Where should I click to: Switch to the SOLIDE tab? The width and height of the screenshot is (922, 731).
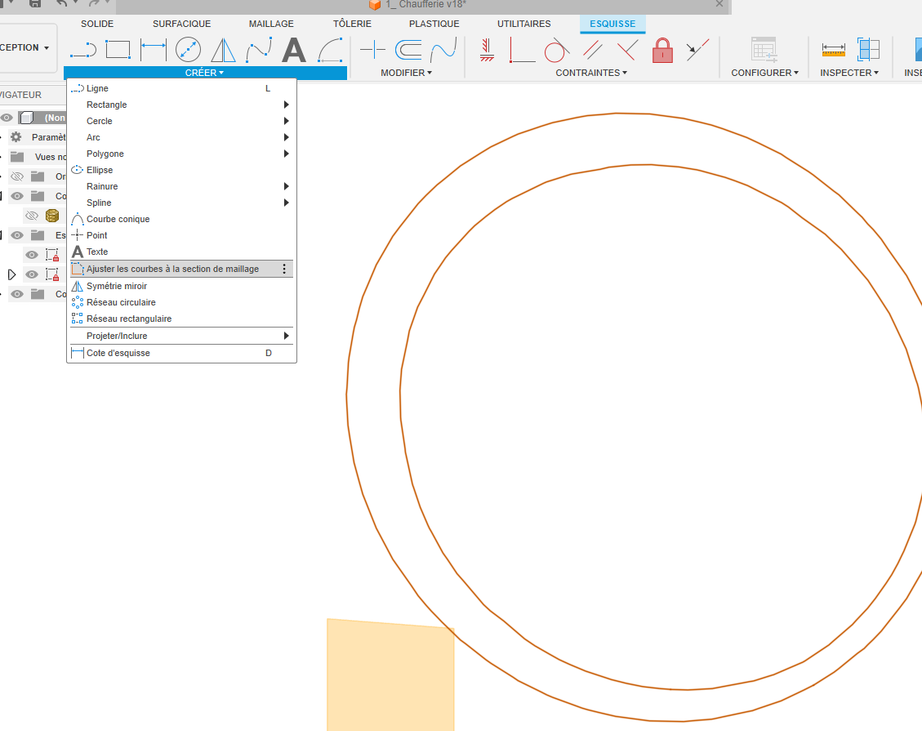pyautogui.click(x=96, y=24)
